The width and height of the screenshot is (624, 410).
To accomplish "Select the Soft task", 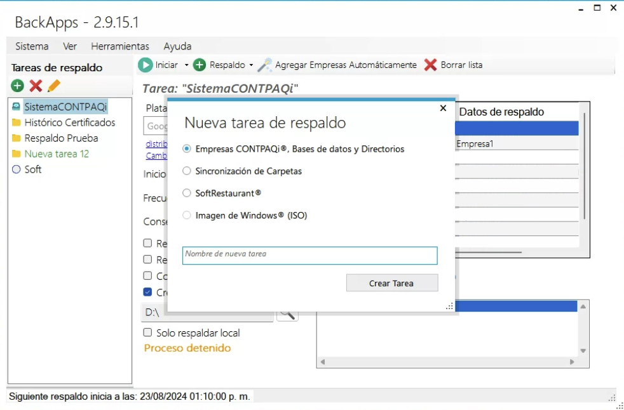I will (33, 169).
